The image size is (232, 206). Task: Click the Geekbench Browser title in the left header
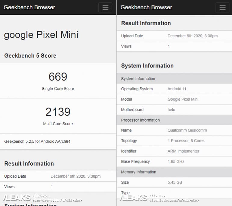coord(29,7)
